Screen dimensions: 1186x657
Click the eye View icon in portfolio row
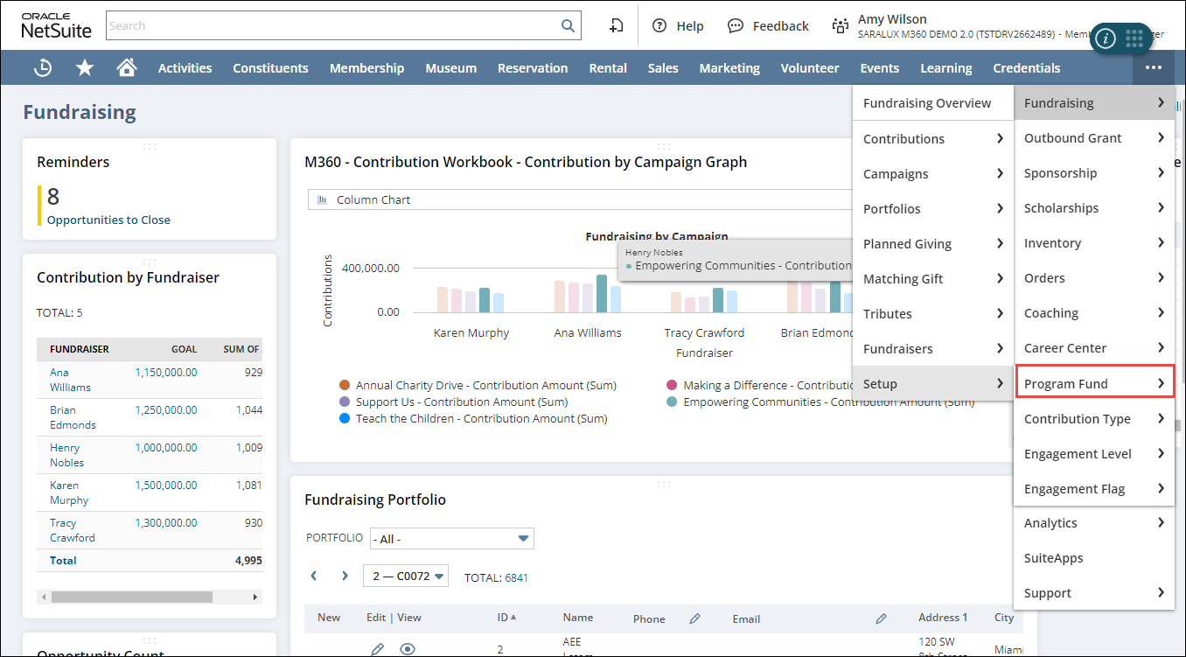[407, 649]
